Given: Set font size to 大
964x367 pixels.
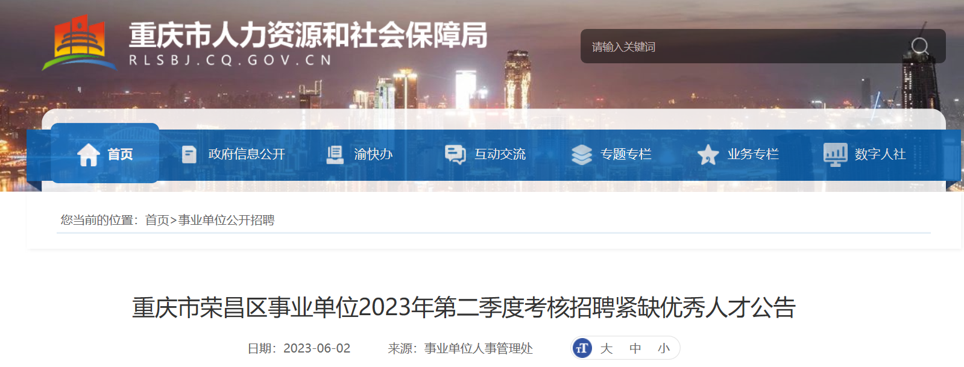Looking at the screenshot, I should pos(606,348).
